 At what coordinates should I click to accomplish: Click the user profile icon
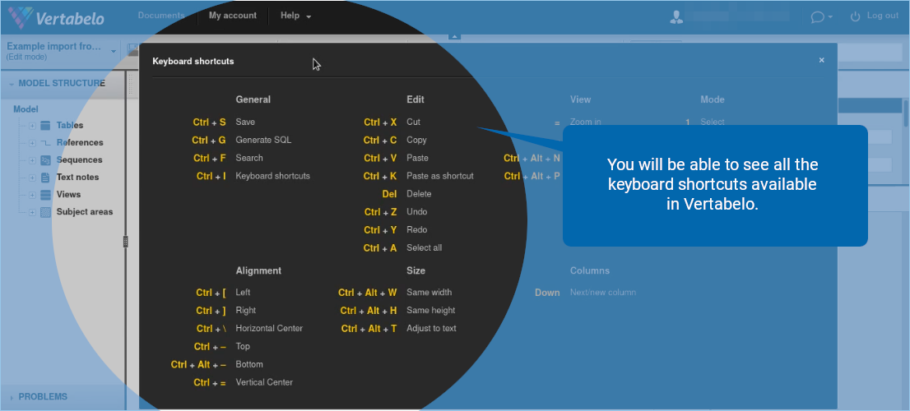point(676,16)
